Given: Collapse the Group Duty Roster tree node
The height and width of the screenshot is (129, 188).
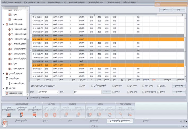Looking at the screenshot, I should click(4, 24).
